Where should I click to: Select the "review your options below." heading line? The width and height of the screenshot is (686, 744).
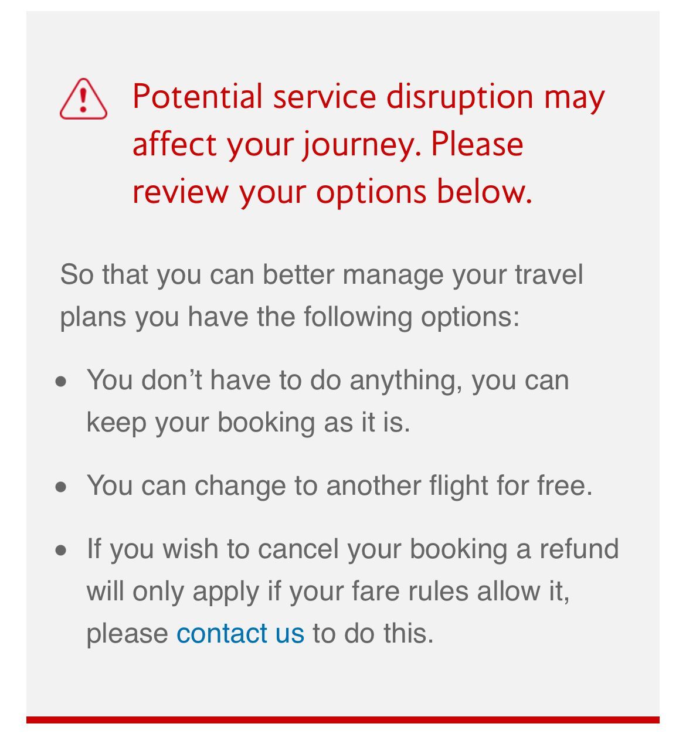pyautogui.click(x=332, y=192)
